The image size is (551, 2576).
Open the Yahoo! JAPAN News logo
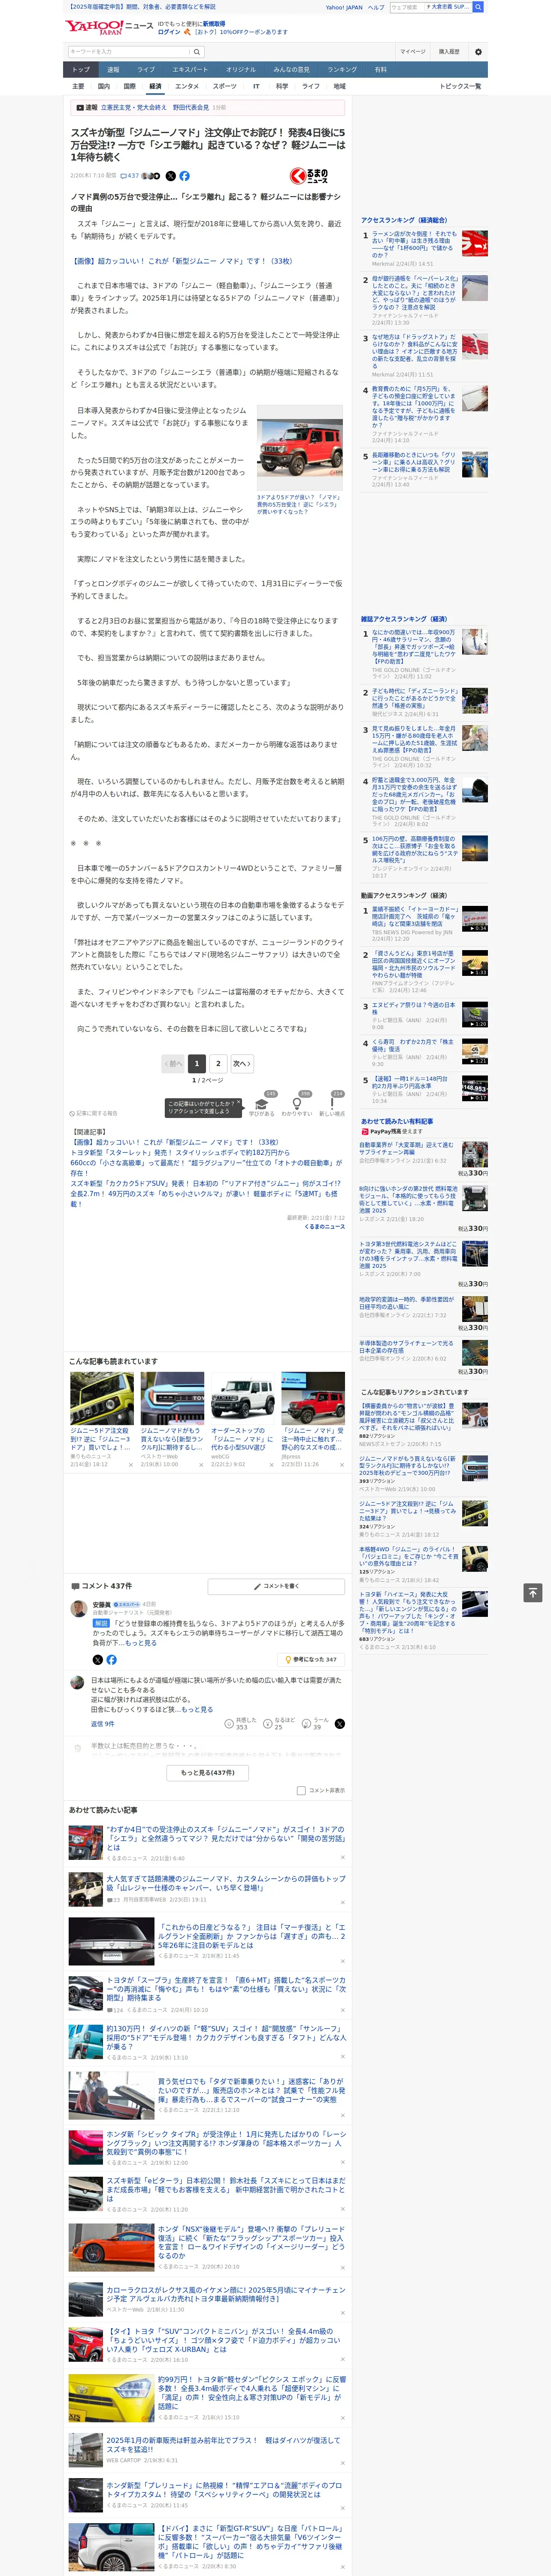point(109,27)
